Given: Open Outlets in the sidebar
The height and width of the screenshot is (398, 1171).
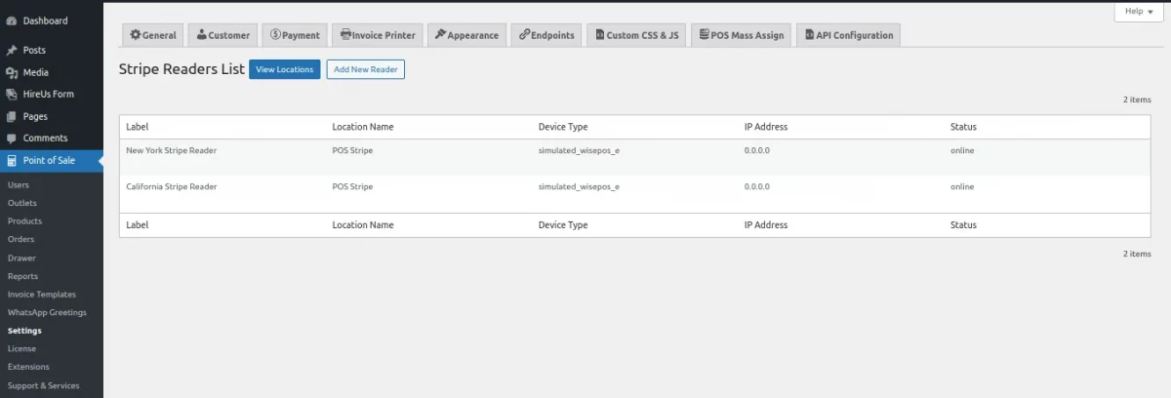Looking at the screenshot, I should (x=22, y=203).
